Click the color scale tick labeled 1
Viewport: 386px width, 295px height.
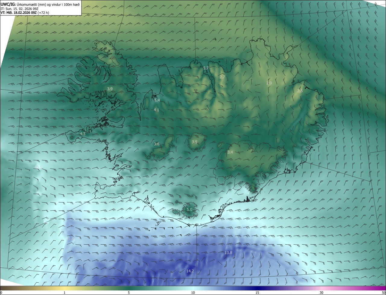click(65, 293)
